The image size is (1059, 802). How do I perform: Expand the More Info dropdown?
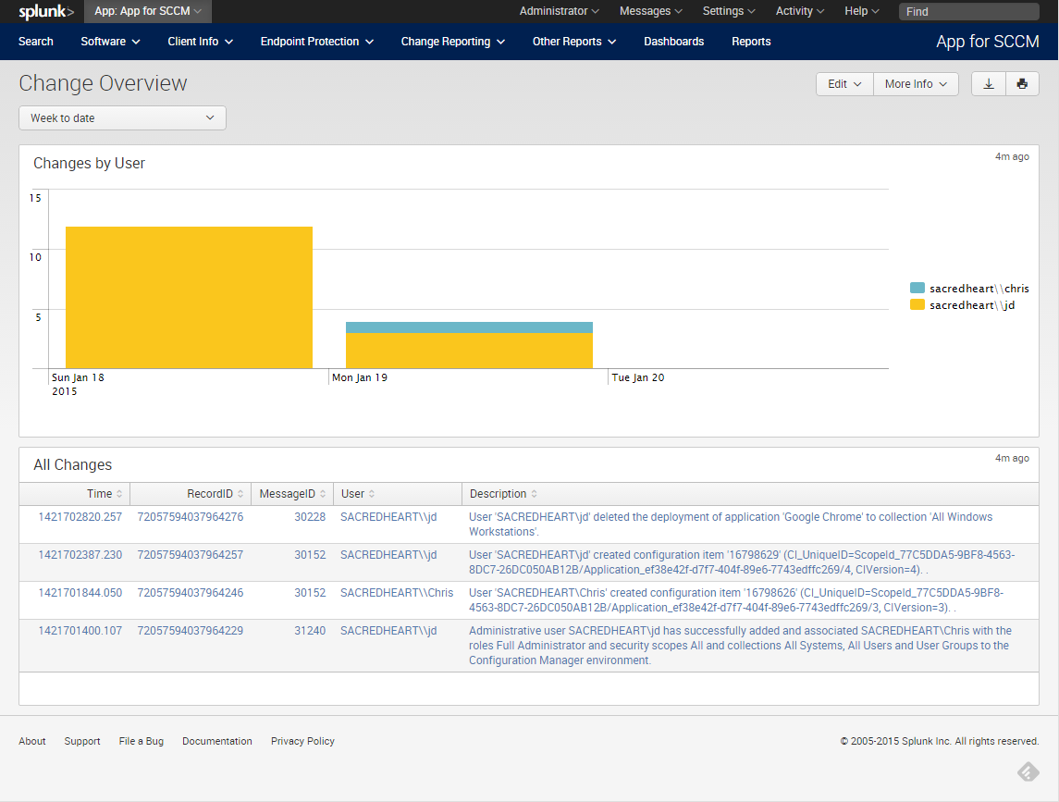916,84
